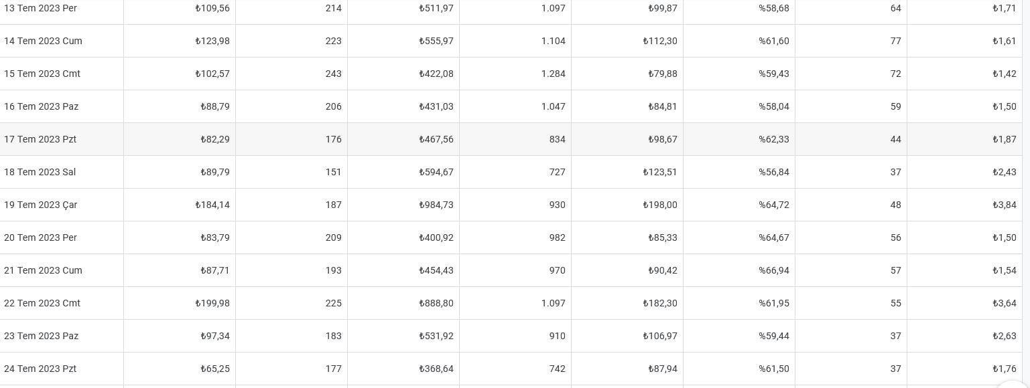Select the 19 Tem 2023 Çar date cell
The height and width of the screenshot is (388, 1030).
click(62, 205)
